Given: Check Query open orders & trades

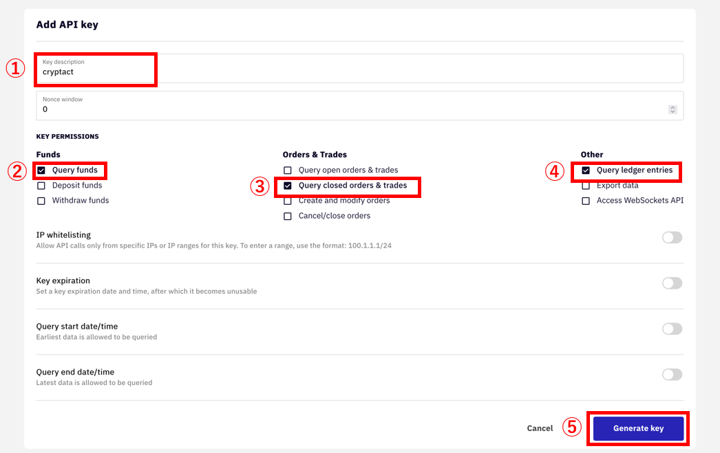Looking at the screenshot, I should [x=287, y=170].
